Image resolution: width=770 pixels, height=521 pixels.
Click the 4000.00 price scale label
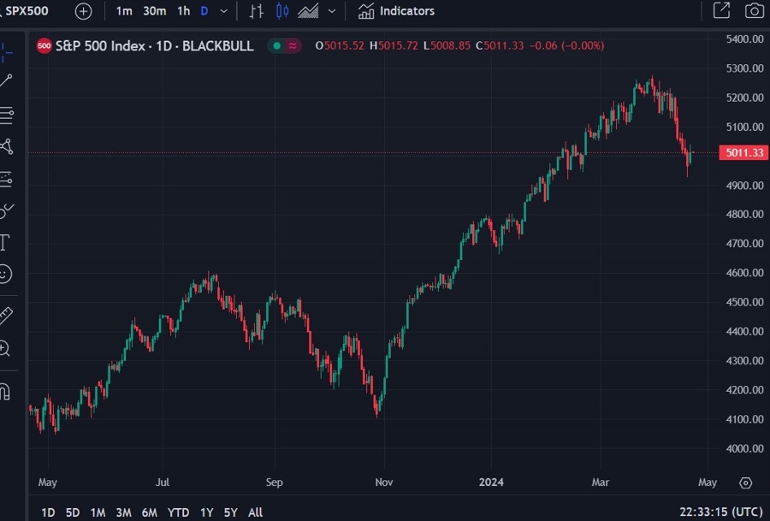[x=744, y=448]
